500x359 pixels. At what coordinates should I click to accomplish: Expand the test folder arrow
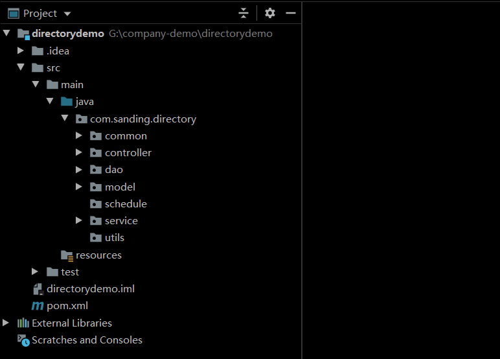tap(35, 272)
